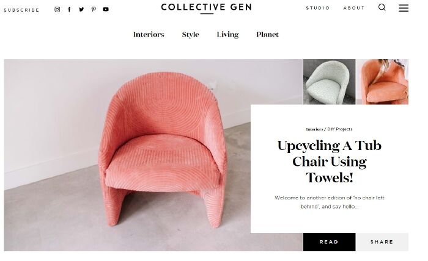This screenshot has width=428, height=261.
Task: Click the search magnifier icon
Action: click(x=382, y=7)
